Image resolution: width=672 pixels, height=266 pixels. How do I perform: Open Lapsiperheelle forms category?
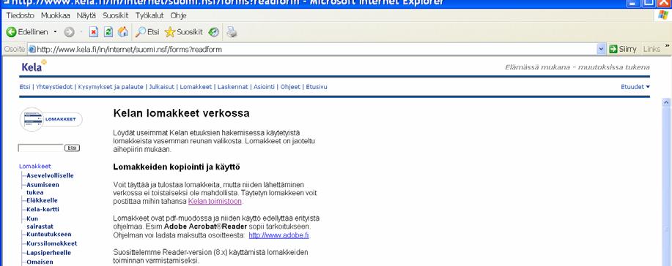pos(49,253)
